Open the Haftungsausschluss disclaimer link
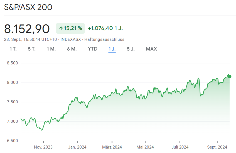The image size is (236, 153). pyautogui.click(x=104, y=39)
